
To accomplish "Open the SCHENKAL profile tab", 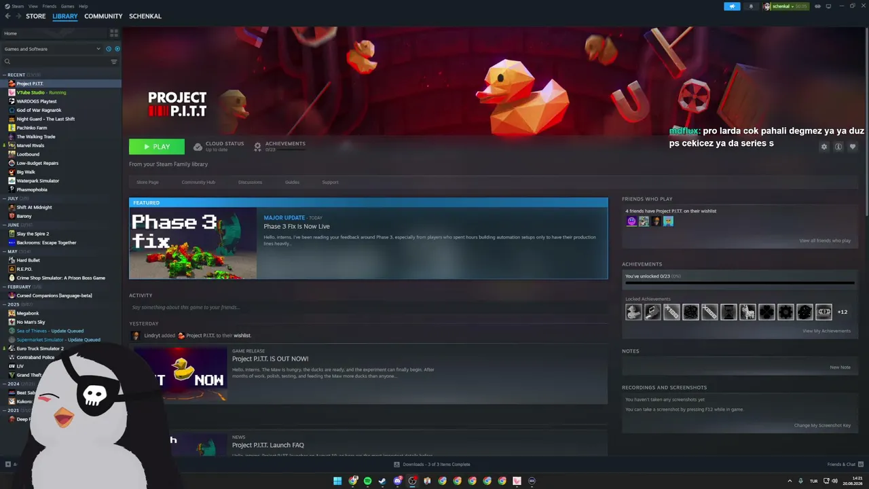I will click(145, 16).
